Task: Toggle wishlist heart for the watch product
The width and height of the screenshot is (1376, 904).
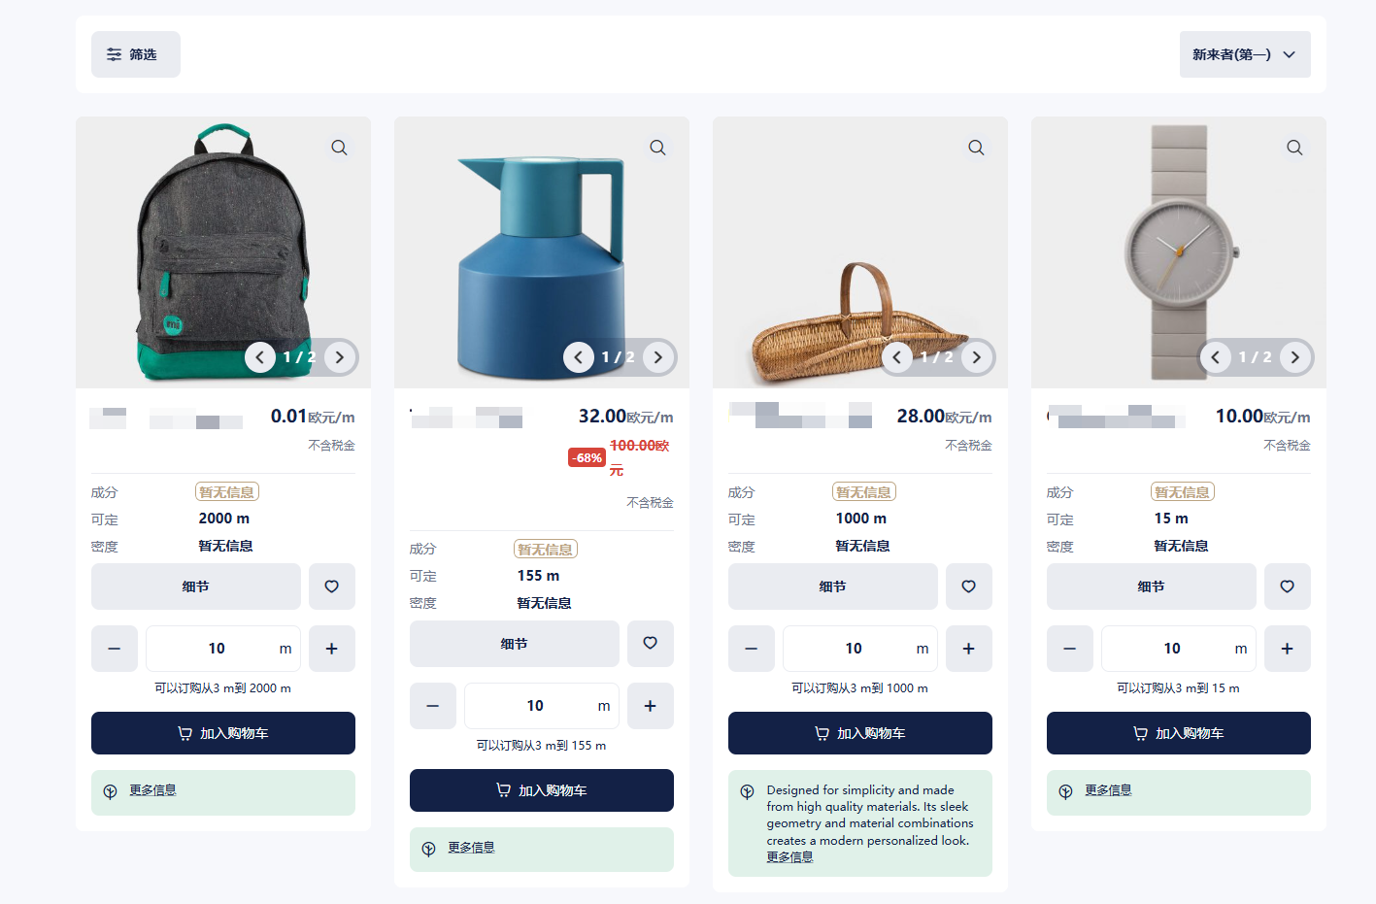Action: tap(1288, 586)
